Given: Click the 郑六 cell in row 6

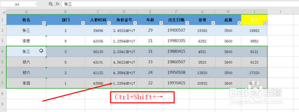Looking at the screenshot, I should [26, 72].
